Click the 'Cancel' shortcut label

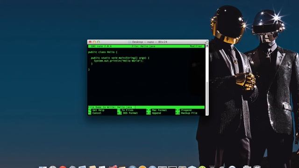click(x=97, y=113)
